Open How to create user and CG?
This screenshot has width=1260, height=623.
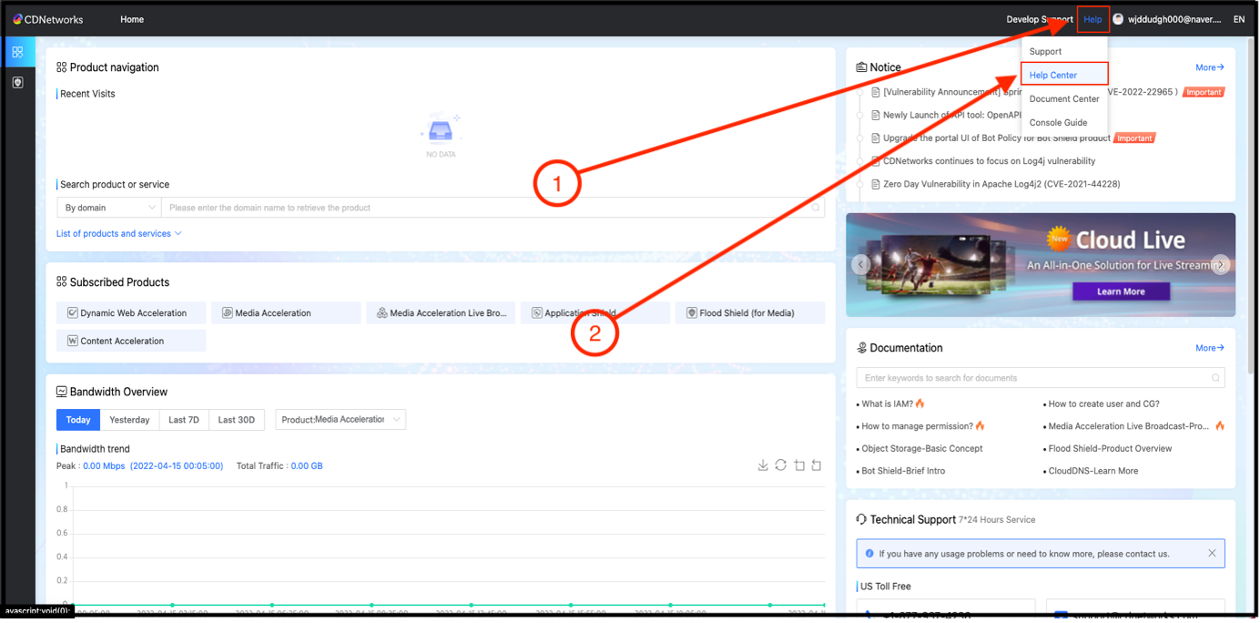pos(1103,403)
